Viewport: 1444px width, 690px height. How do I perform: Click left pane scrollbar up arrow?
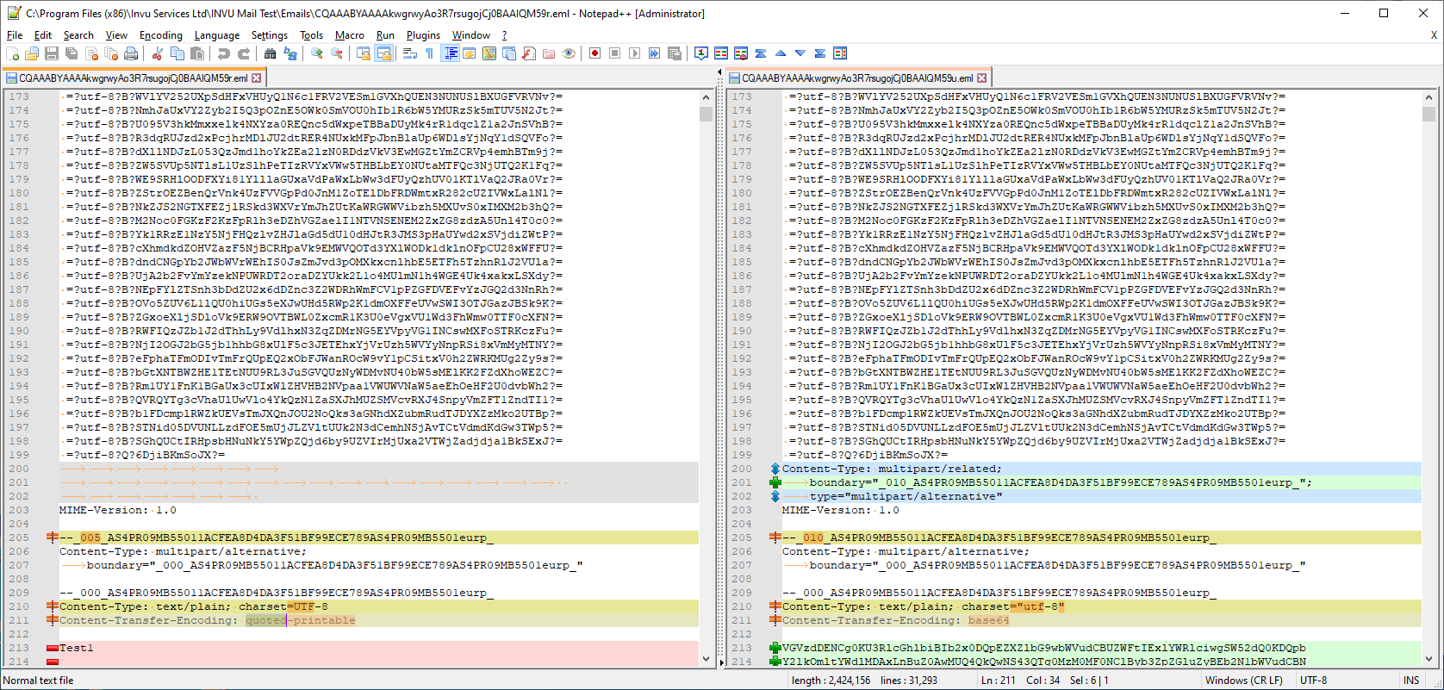(706, 97)
